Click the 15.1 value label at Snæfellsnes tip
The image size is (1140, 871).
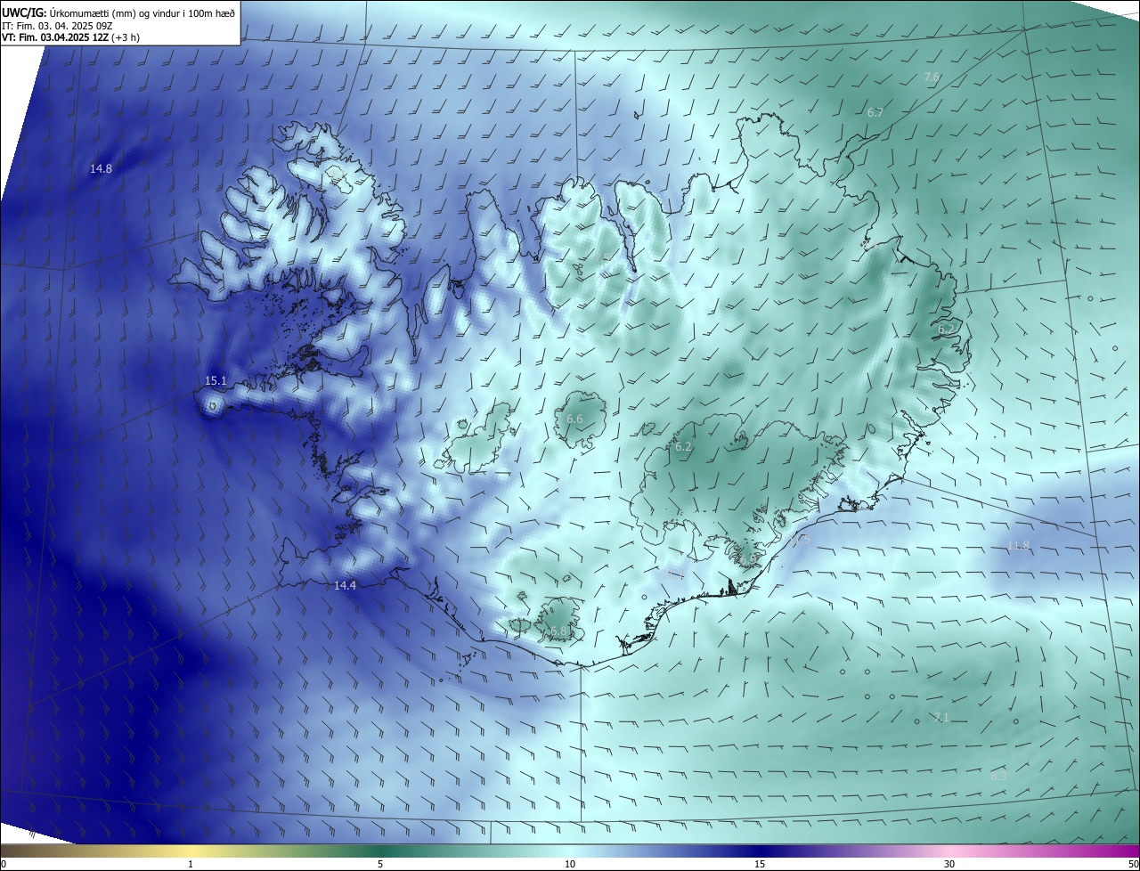coord(216,380)
